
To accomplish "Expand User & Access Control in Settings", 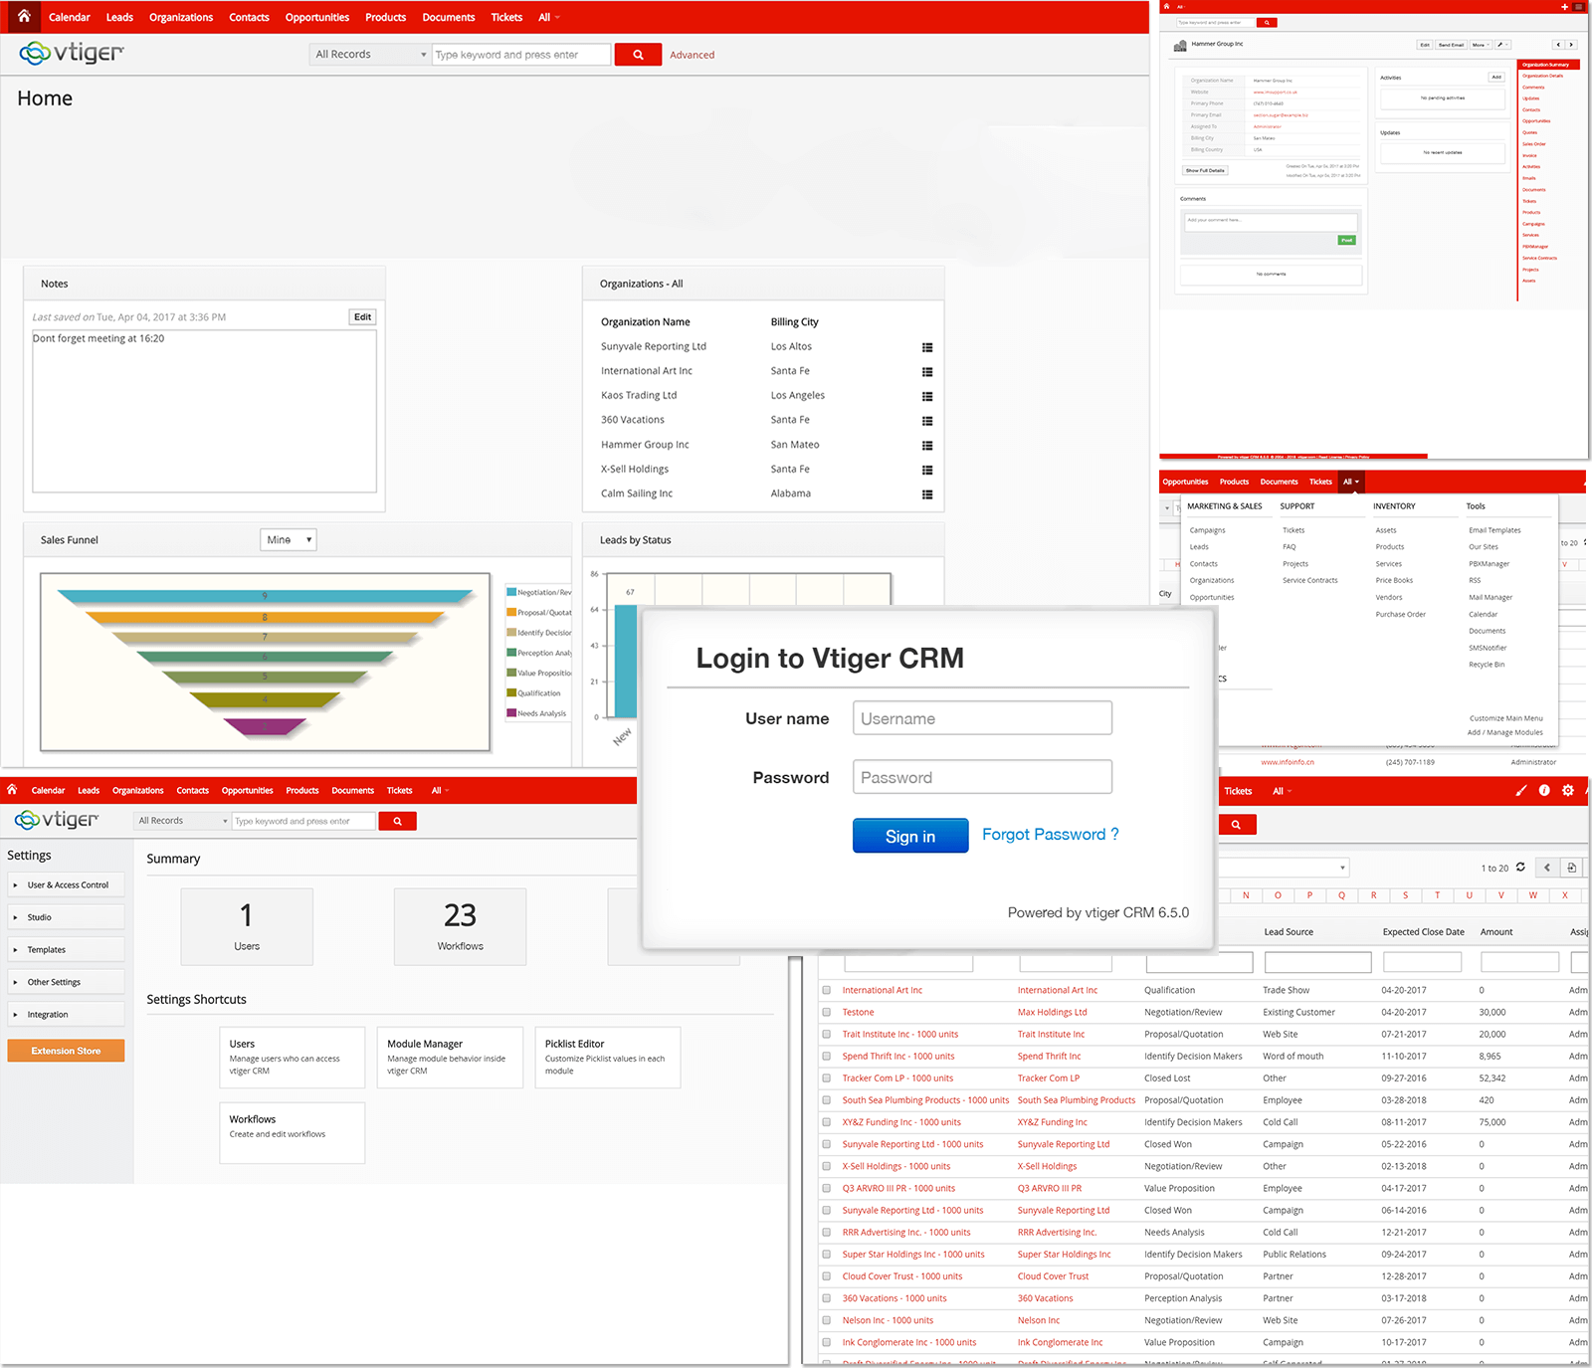I will coord(67,884).
